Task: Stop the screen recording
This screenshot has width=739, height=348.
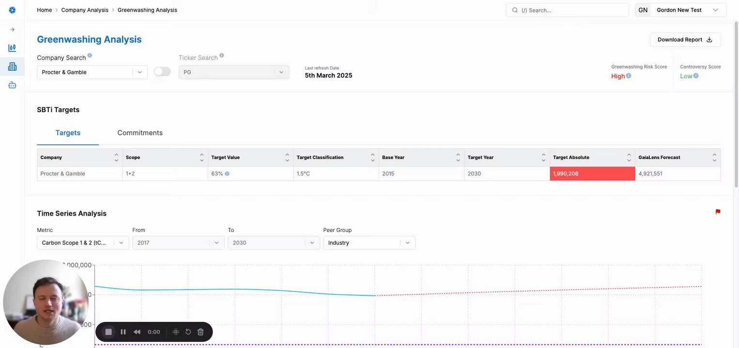Action: point(108,332)
